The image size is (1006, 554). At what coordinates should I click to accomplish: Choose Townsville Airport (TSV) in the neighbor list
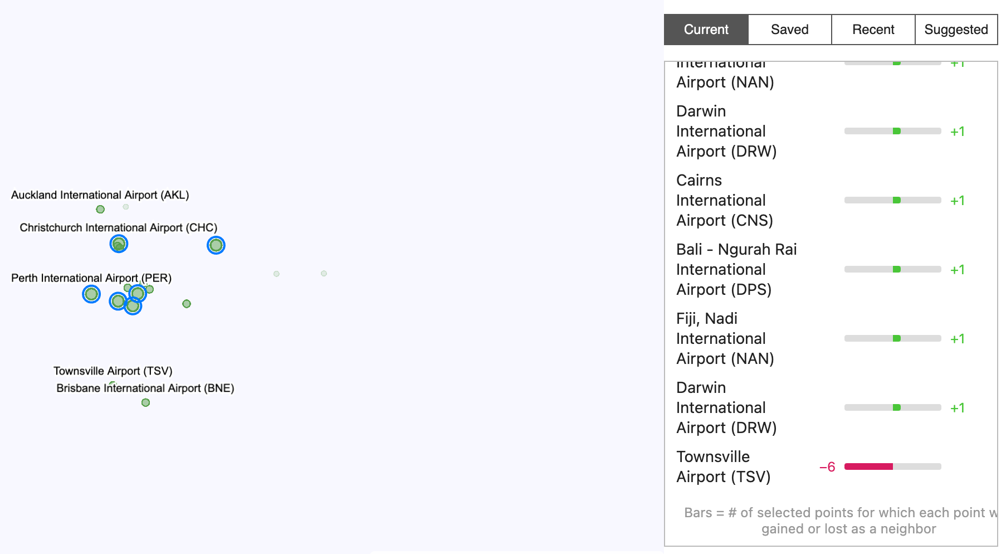723,467
